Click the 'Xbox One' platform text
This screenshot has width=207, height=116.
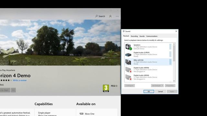(90, 114)
